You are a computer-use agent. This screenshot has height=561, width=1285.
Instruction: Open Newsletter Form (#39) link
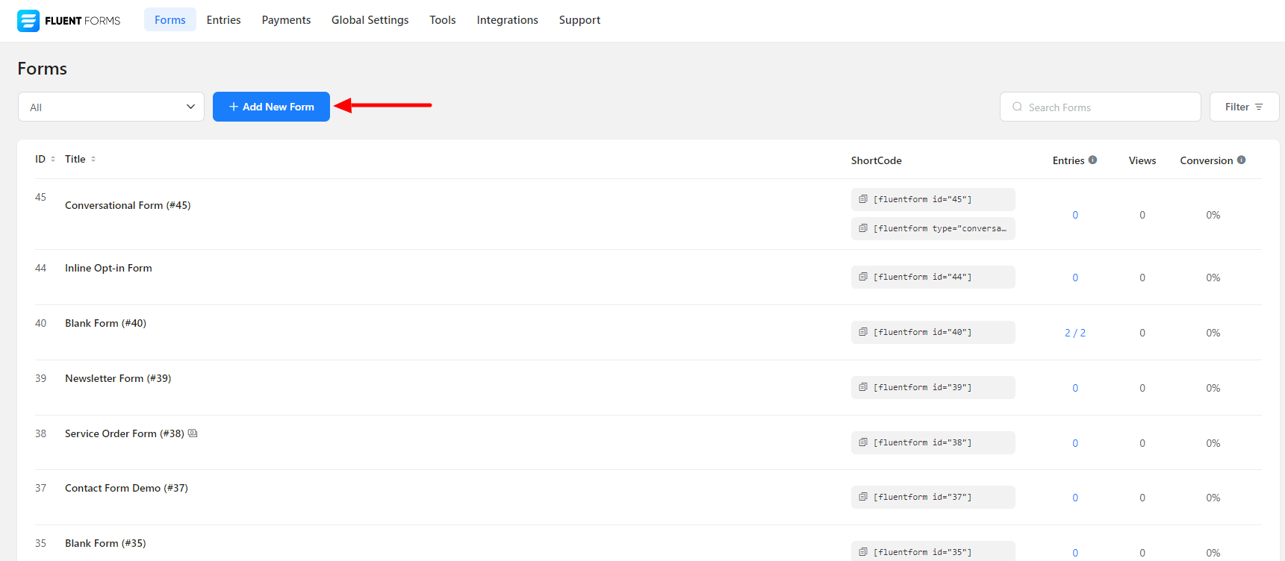pos(118,378)
